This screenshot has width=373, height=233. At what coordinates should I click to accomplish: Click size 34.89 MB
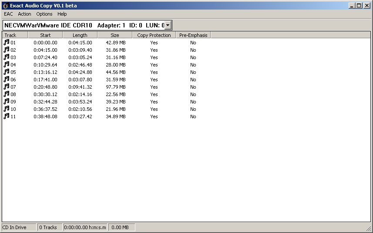tap(116, 116)
